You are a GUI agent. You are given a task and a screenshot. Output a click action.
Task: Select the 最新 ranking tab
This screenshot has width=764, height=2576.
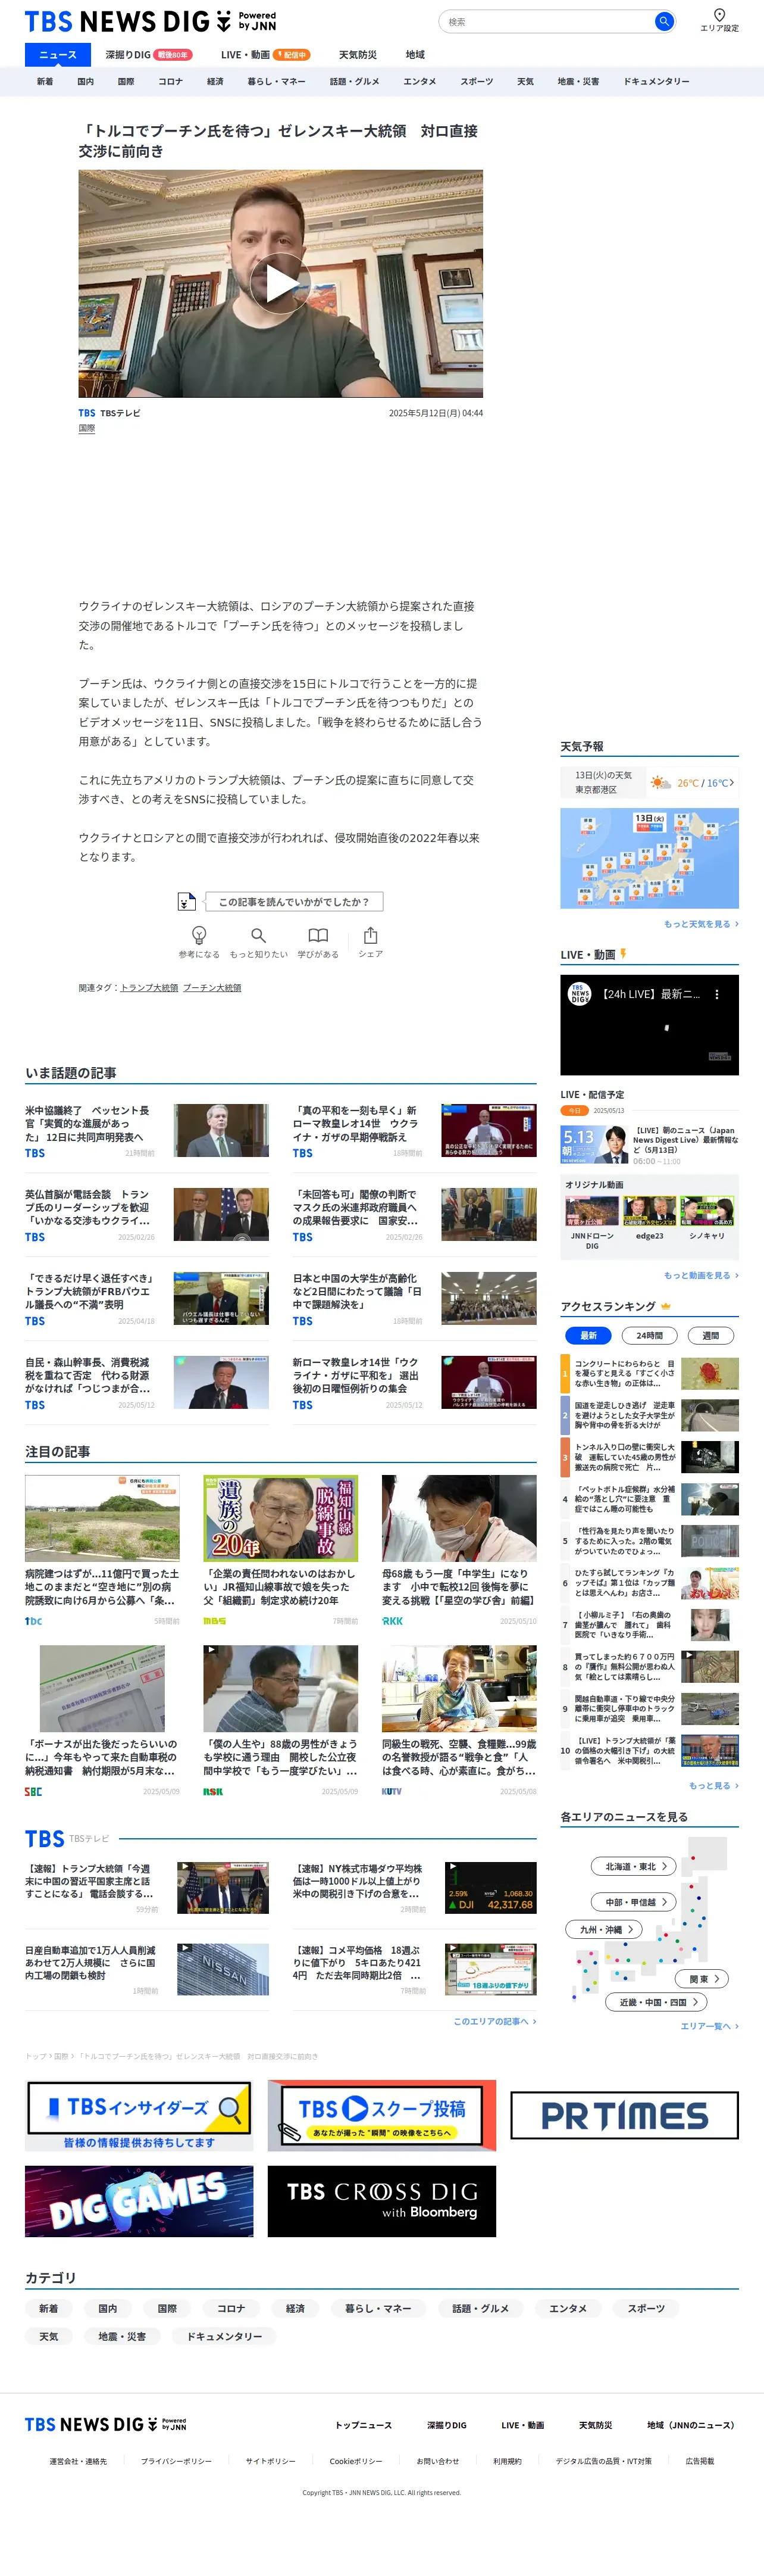(588, 1335)
